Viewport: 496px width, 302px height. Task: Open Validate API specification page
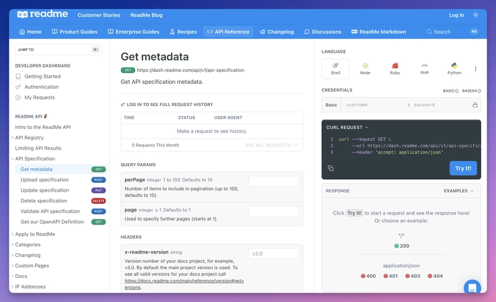point(50,211)
